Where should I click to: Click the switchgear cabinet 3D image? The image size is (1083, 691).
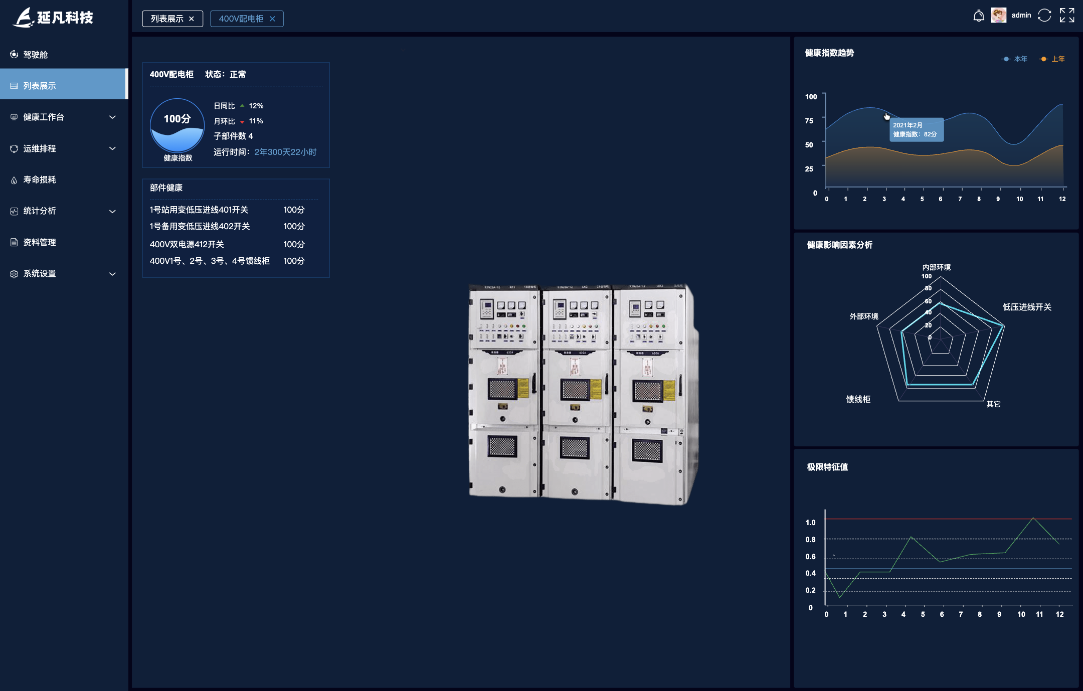[x=582, y=394]
